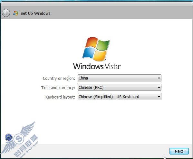Screen dimensions: 193x159
Task: Open the Time and currency dropdown
Action: [x=120, y=87]
